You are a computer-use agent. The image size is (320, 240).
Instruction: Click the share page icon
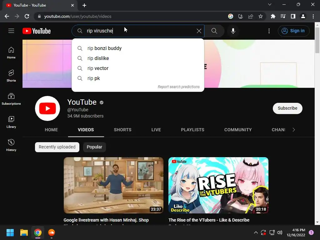point(251,16)
